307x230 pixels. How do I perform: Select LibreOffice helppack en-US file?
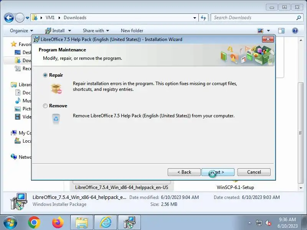click(122, 187)
